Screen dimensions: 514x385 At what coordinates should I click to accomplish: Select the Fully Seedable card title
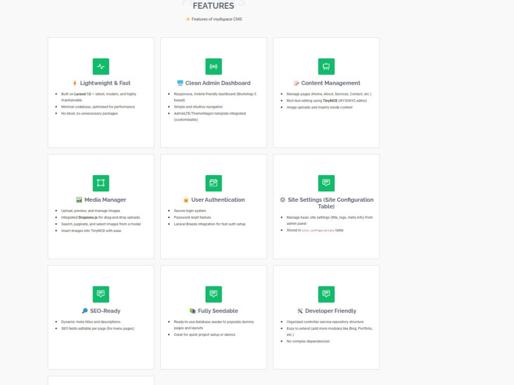(x=217, y=311)
